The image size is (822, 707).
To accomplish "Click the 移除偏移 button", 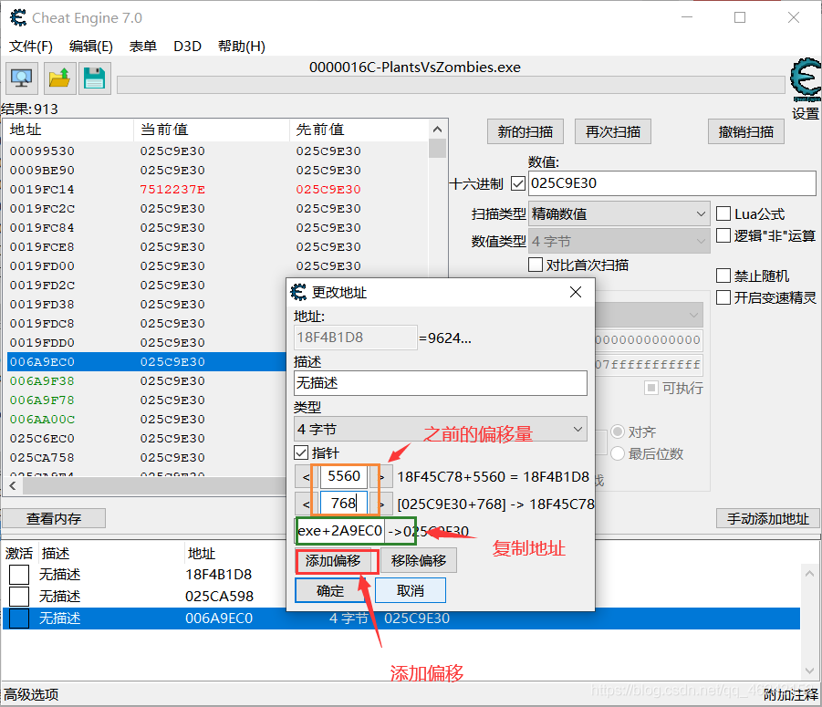I will (x=419, y=561).
